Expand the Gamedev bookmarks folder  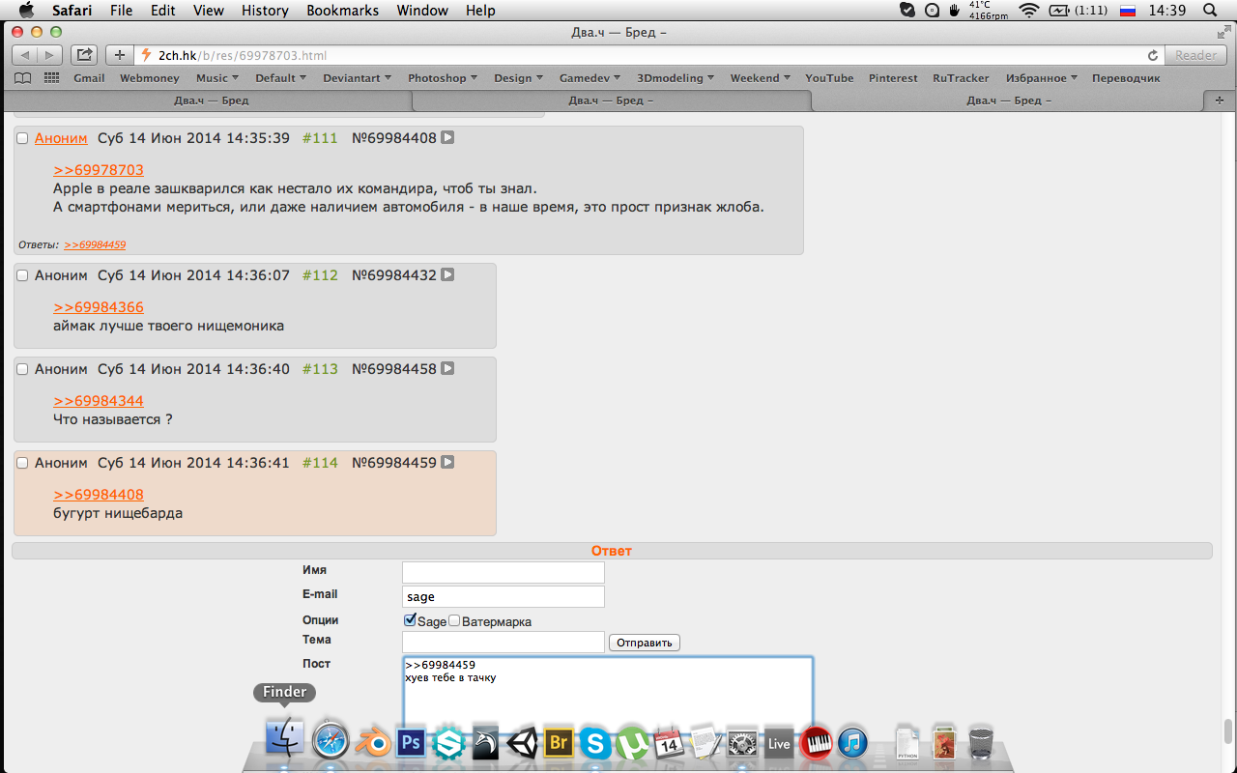pos(590,78)
